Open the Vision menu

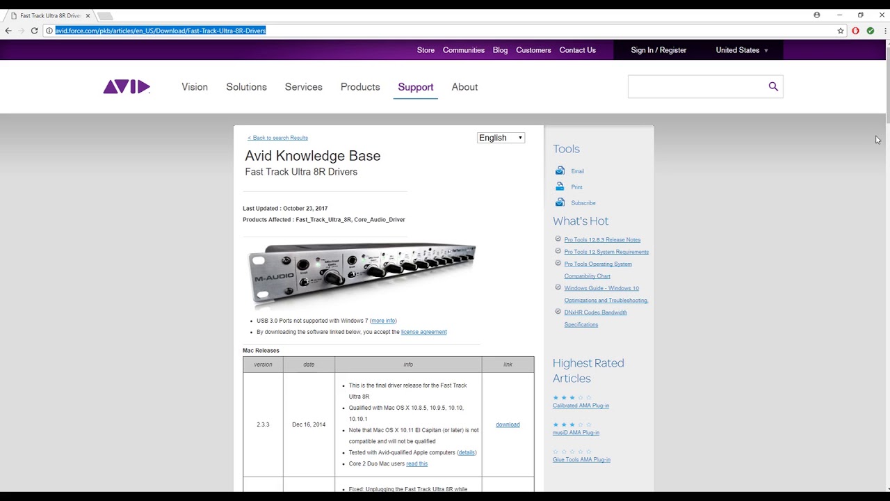(x=195, y=87)
